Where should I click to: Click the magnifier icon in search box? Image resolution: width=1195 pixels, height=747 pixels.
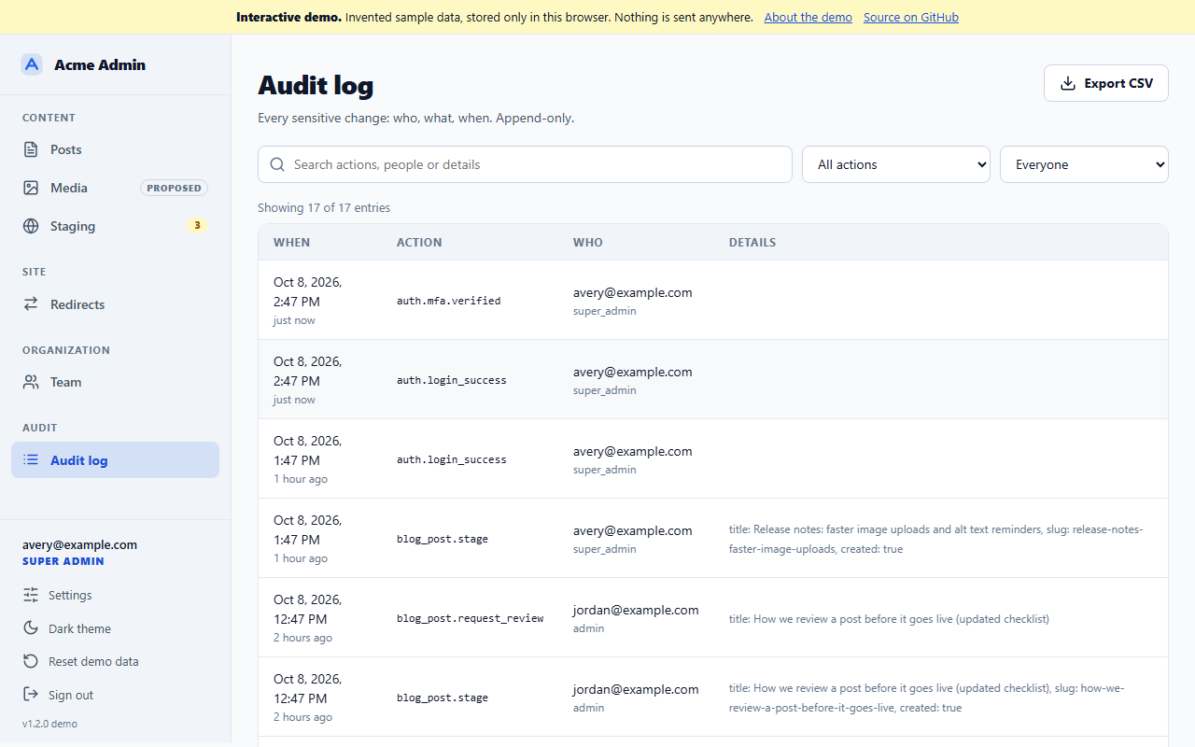point(277,164)
